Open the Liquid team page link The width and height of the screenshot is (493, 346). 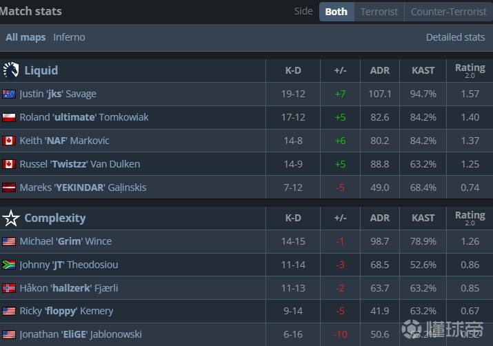(41, 70)
